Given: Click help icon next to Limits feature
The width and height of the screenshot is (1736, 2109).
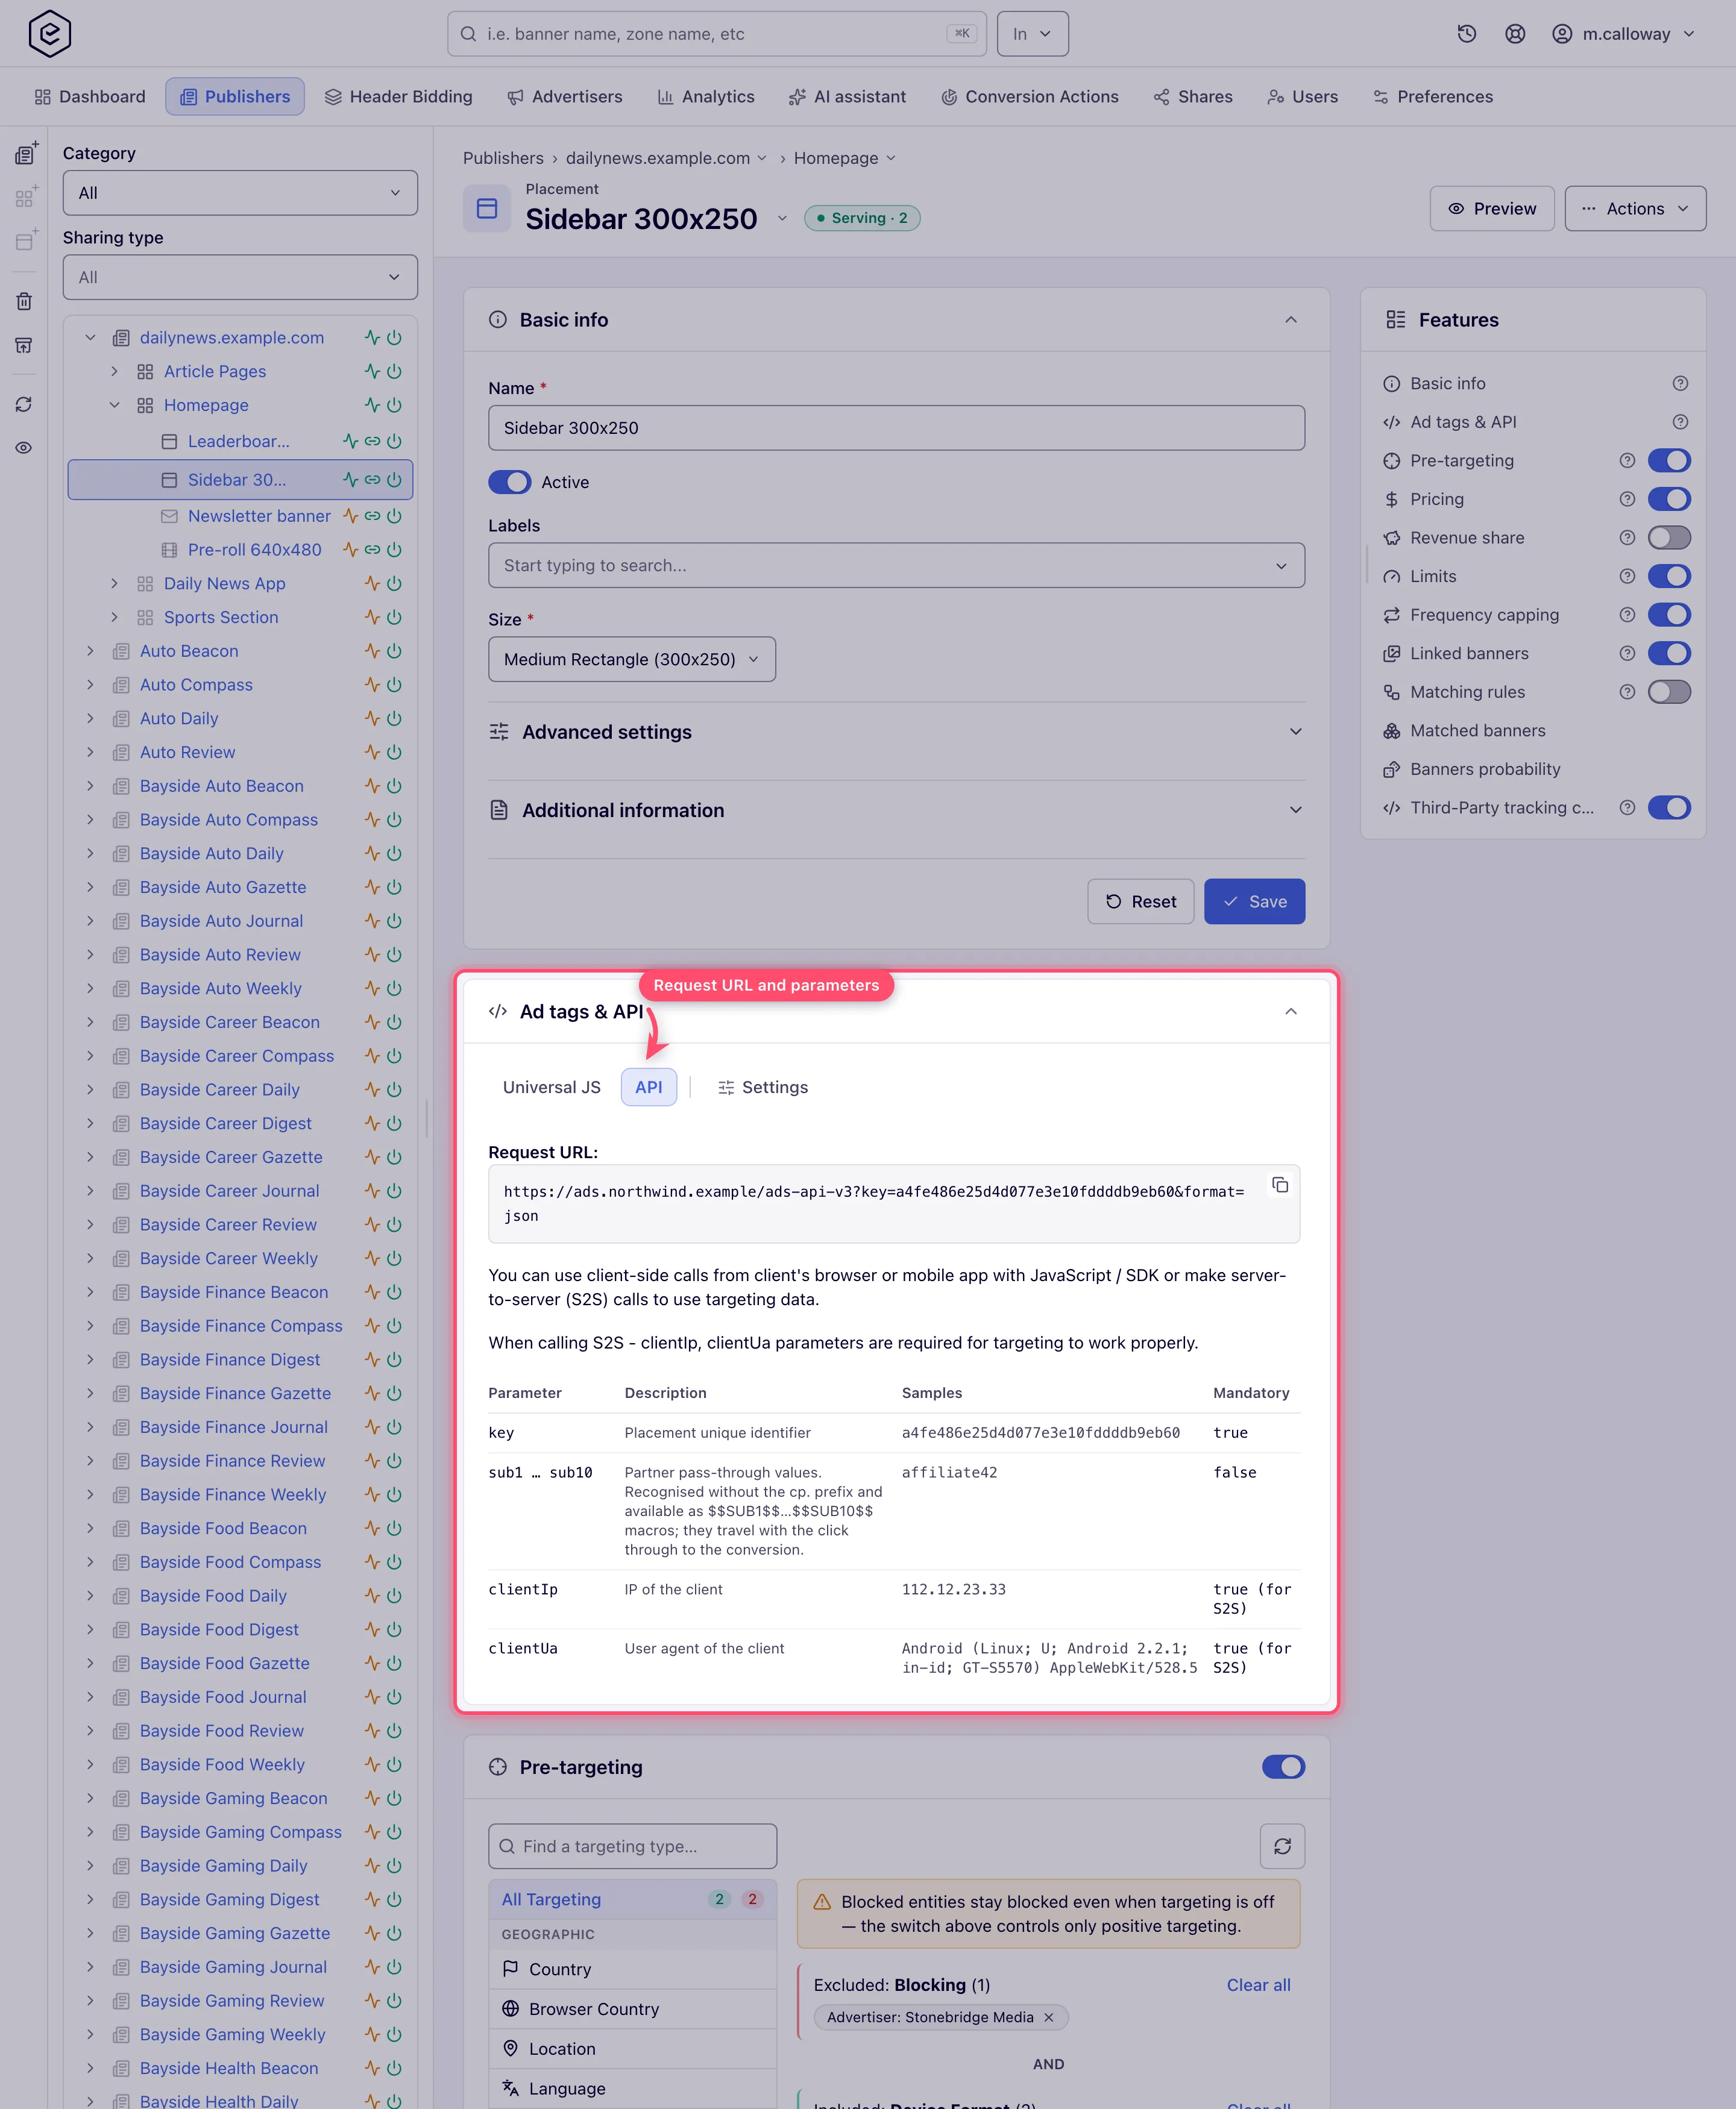Looking at the screenshot, I should click(1627, 575).
